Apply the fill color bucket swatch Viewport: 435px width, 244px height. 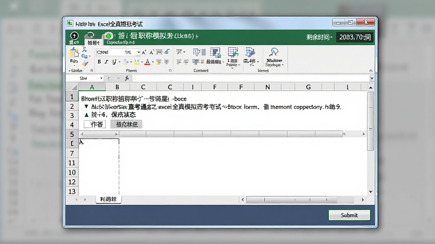pyautogui.click(x=126, y=62)
